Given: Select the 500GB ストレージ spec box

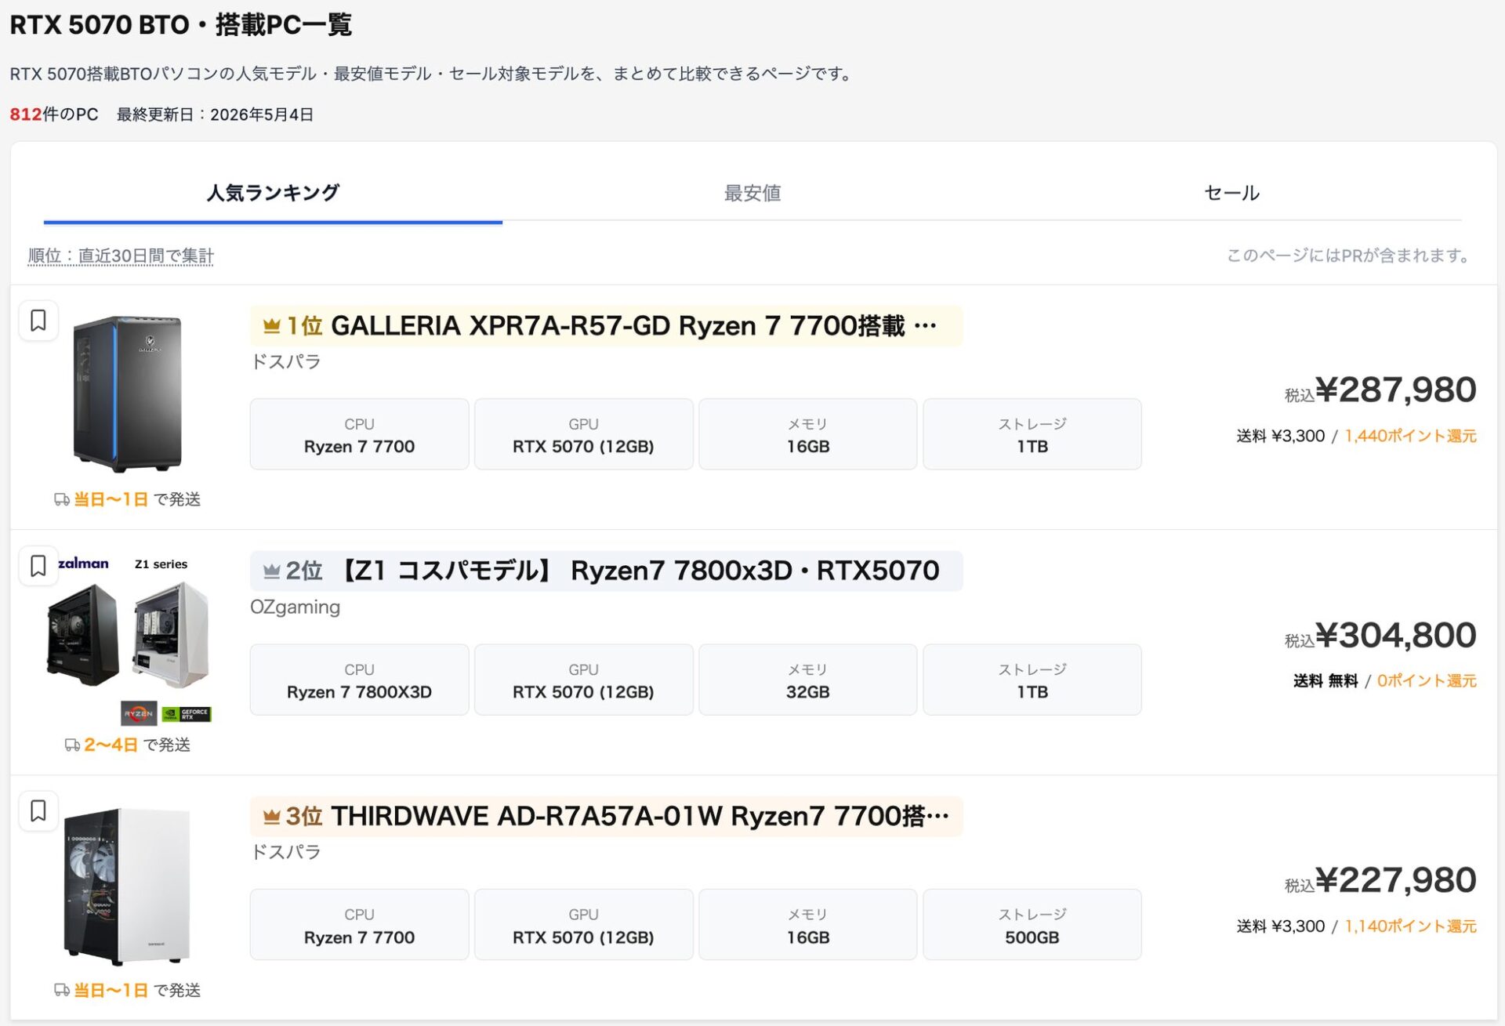Looking at the screenshot, I should pyautogui.click(x=1032, y=925).
